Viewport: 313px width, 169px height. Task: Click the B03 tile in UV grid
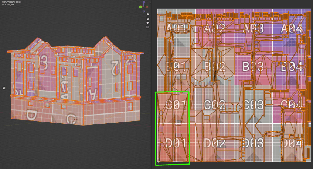click(253, 67)
